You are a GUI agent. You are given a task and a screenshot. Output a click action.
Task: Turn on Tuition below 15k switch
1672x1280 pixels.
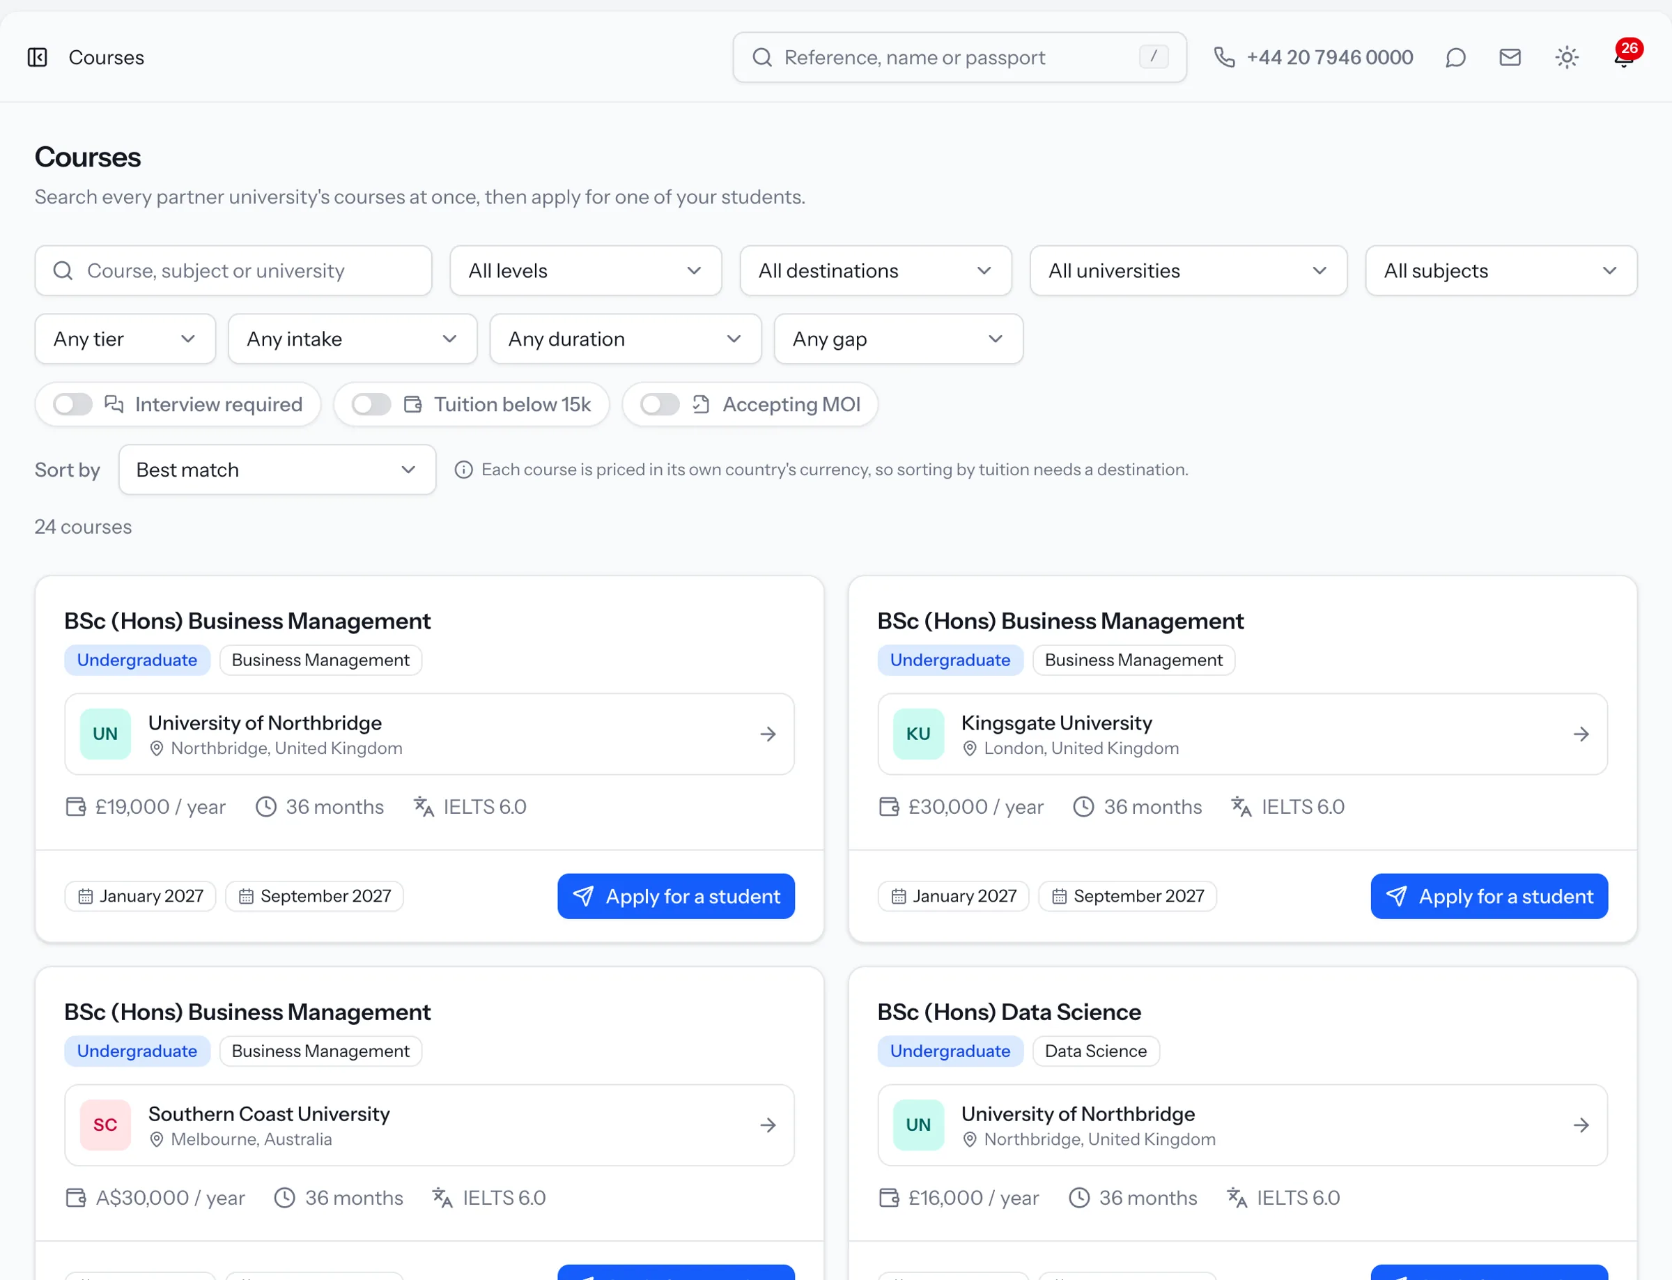[372, 405]
